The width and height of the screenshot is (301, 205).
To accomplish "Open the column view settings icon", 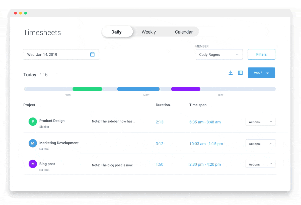I will pos(240,72).
